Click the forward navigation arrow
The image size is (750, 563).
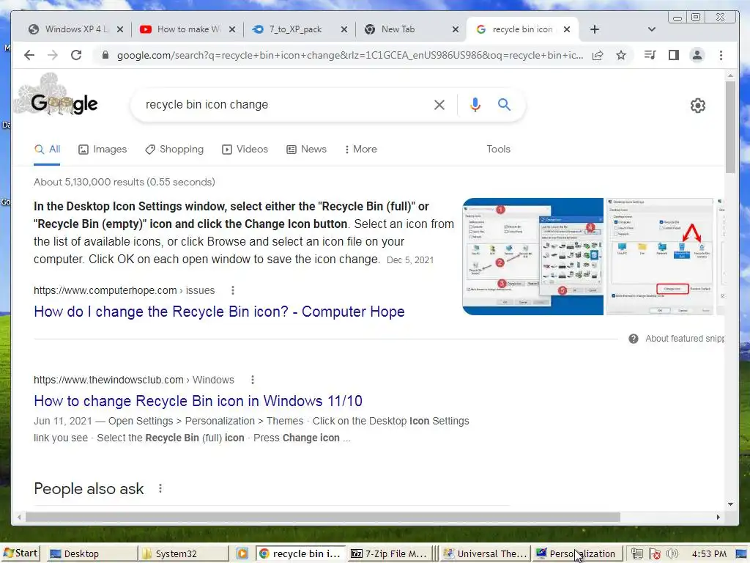pos(53,55)
